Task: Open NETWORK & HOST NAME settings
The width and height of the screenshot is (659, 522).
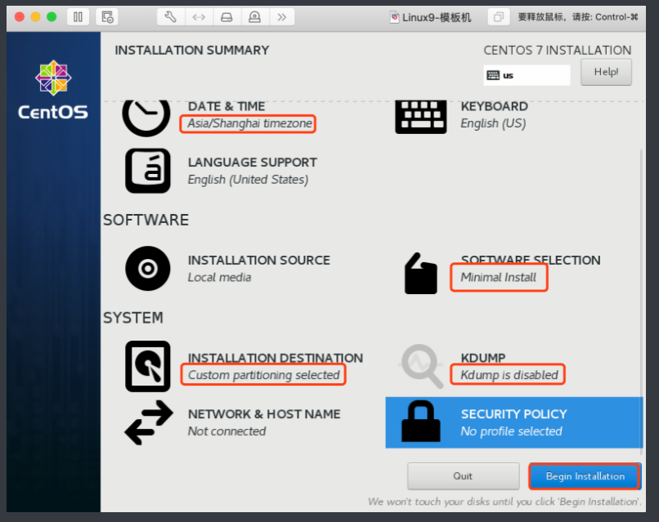Action: point(264,414)
